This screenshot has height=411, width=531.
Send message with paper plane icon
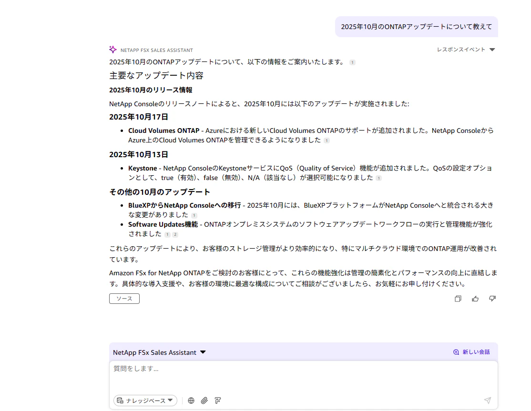coord(487,401)
